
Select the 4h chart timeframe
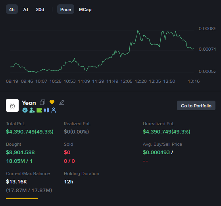point(12,10)
